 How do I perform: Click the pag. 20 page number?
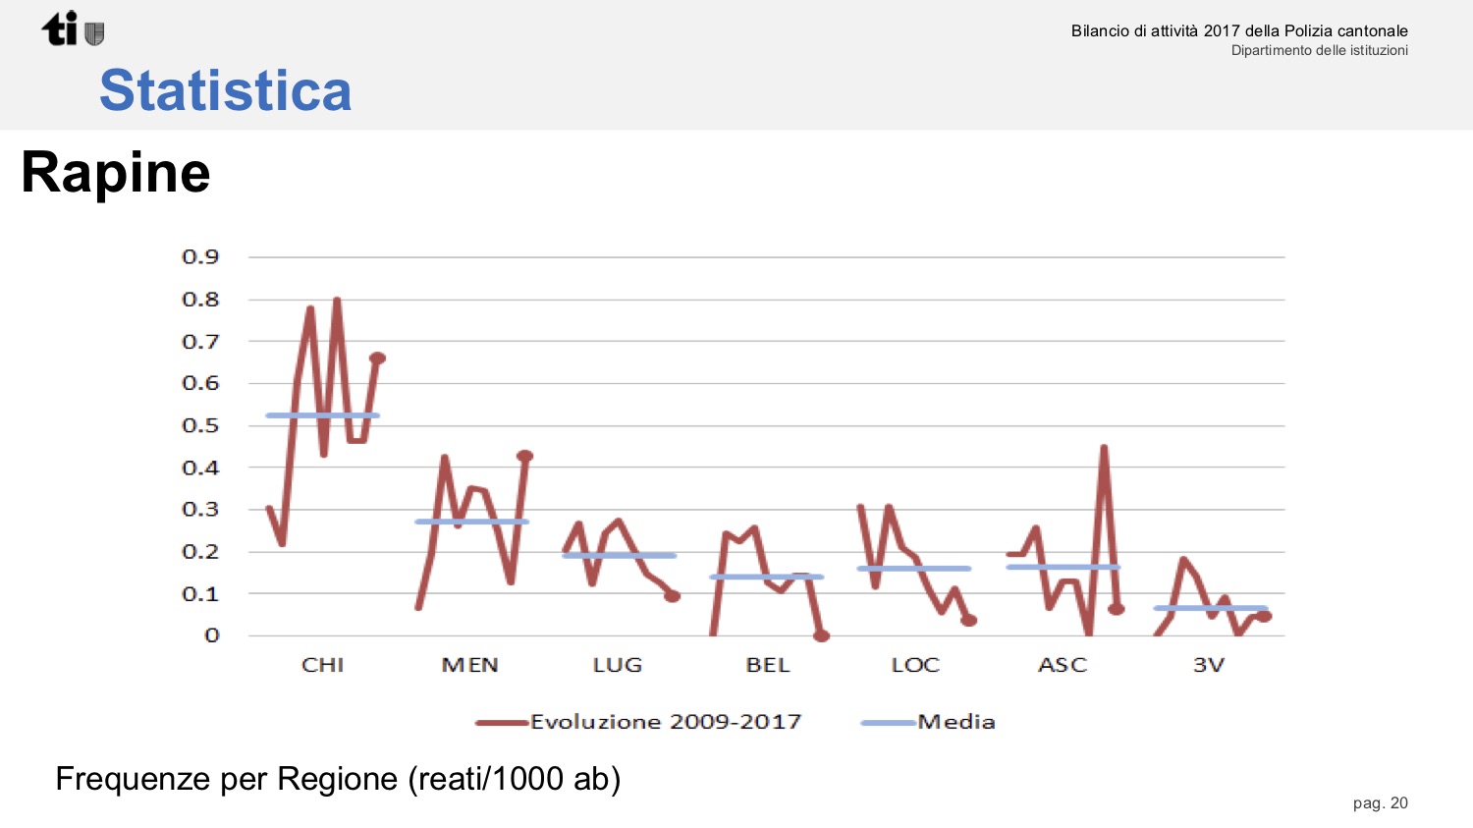[1380, 802]
